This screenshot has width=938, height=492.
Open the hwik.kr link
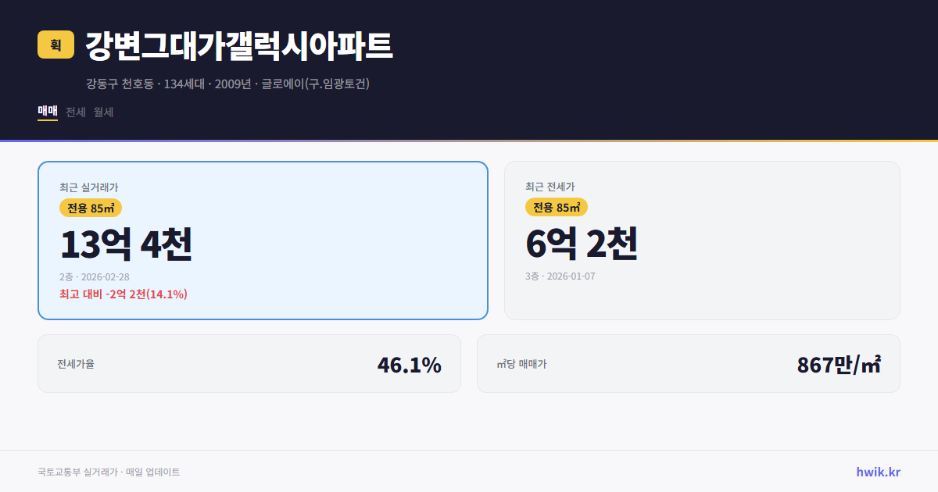coord(877,472)
